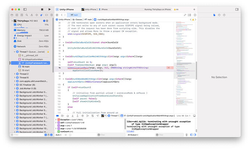Select the File inspector tab

(214, 15)
